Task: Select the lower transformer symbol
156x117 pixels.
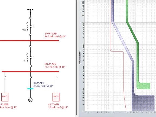Action: [30, 57]
